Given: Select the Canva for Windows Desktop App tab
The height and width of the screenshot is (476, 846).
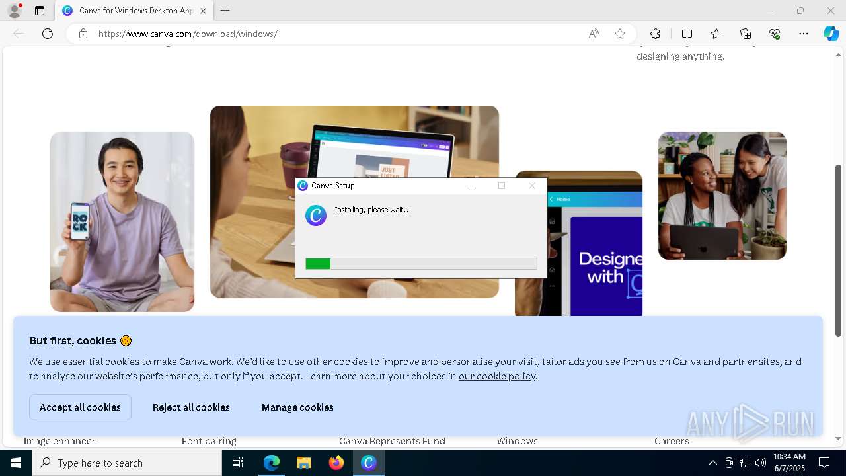Looking at the screenshot, I should click(x=134, y=11).
